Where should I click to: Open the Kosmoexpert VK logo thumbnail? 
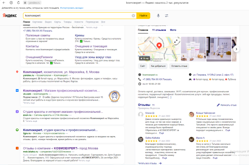114,96
